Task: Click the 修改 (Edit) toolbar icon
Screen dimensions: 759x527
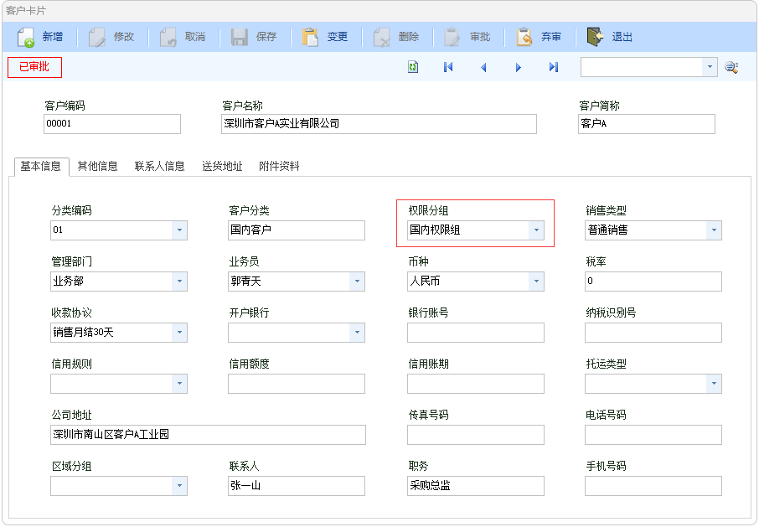Action: click(x=97, y=37)
